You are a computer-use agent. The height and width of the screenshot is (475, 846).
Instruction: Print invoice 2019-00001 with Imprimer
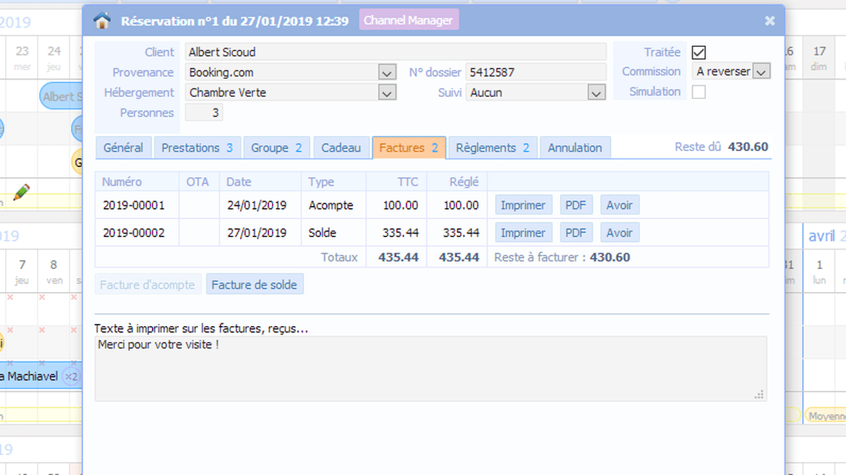(x=523, y=205)
